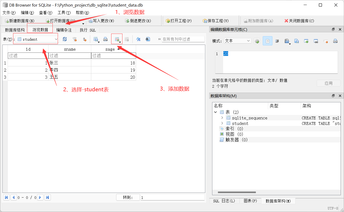
Task: Click the insert new record icon
Action: click(117, 39)
